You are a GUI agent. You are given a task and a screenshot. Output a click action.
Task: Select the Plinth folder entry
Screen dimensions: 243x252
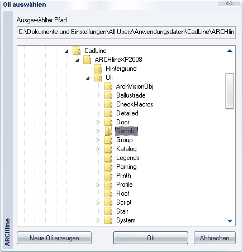[123, 176]
